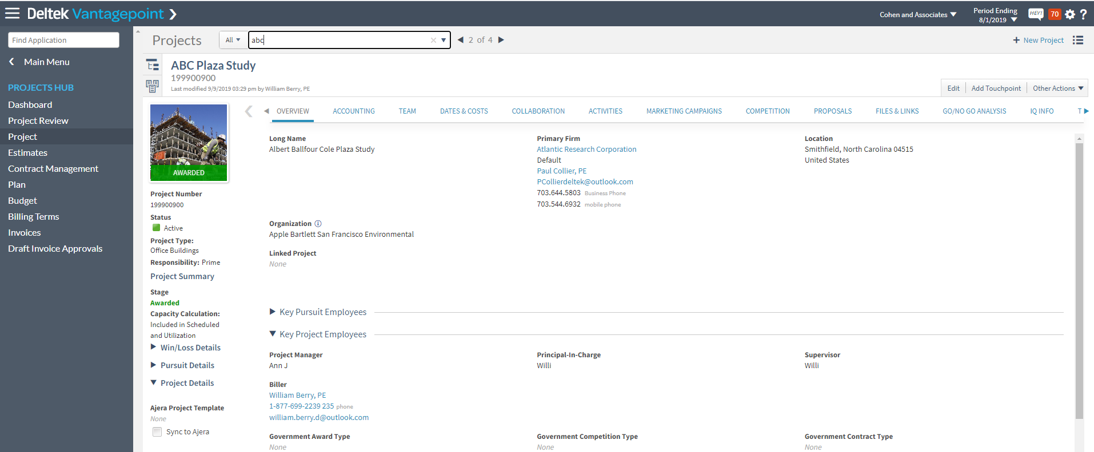Click the help question mark icon

(1083, 14)
